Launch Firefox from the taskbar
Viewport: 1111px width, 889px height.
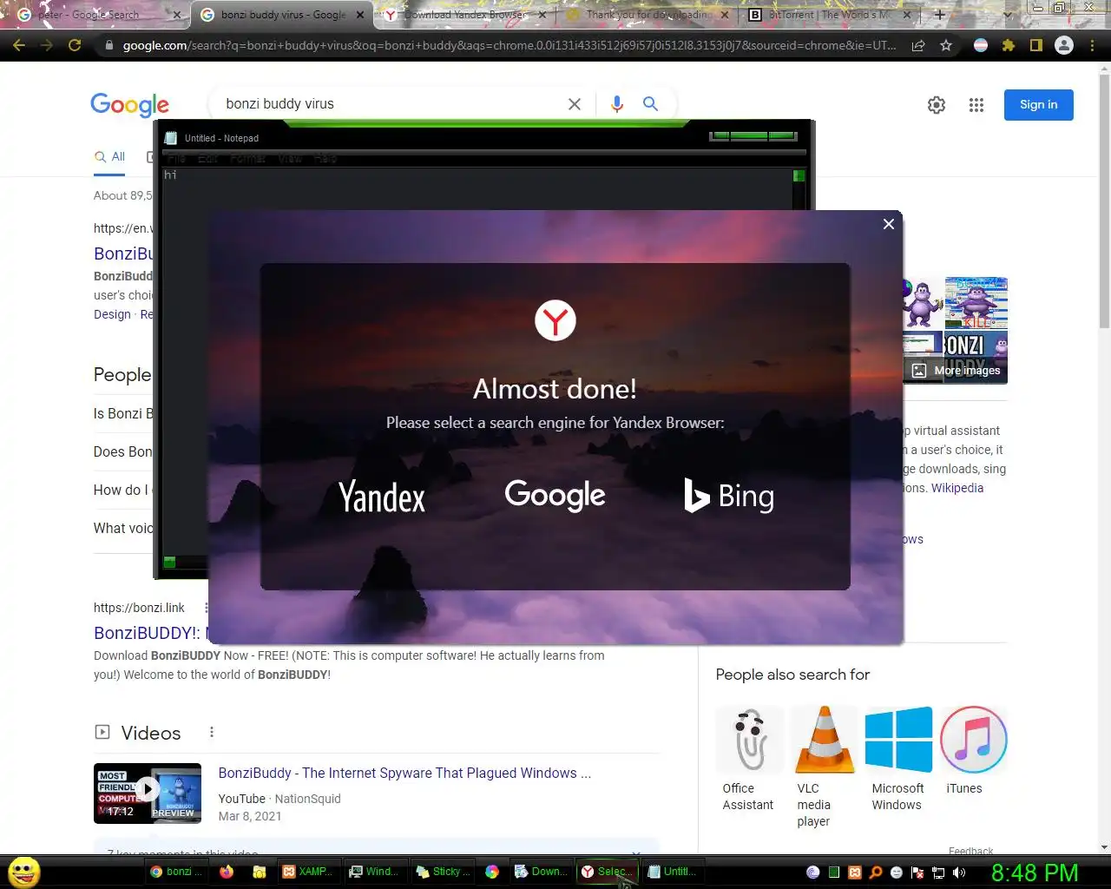(x=227, y=872)
